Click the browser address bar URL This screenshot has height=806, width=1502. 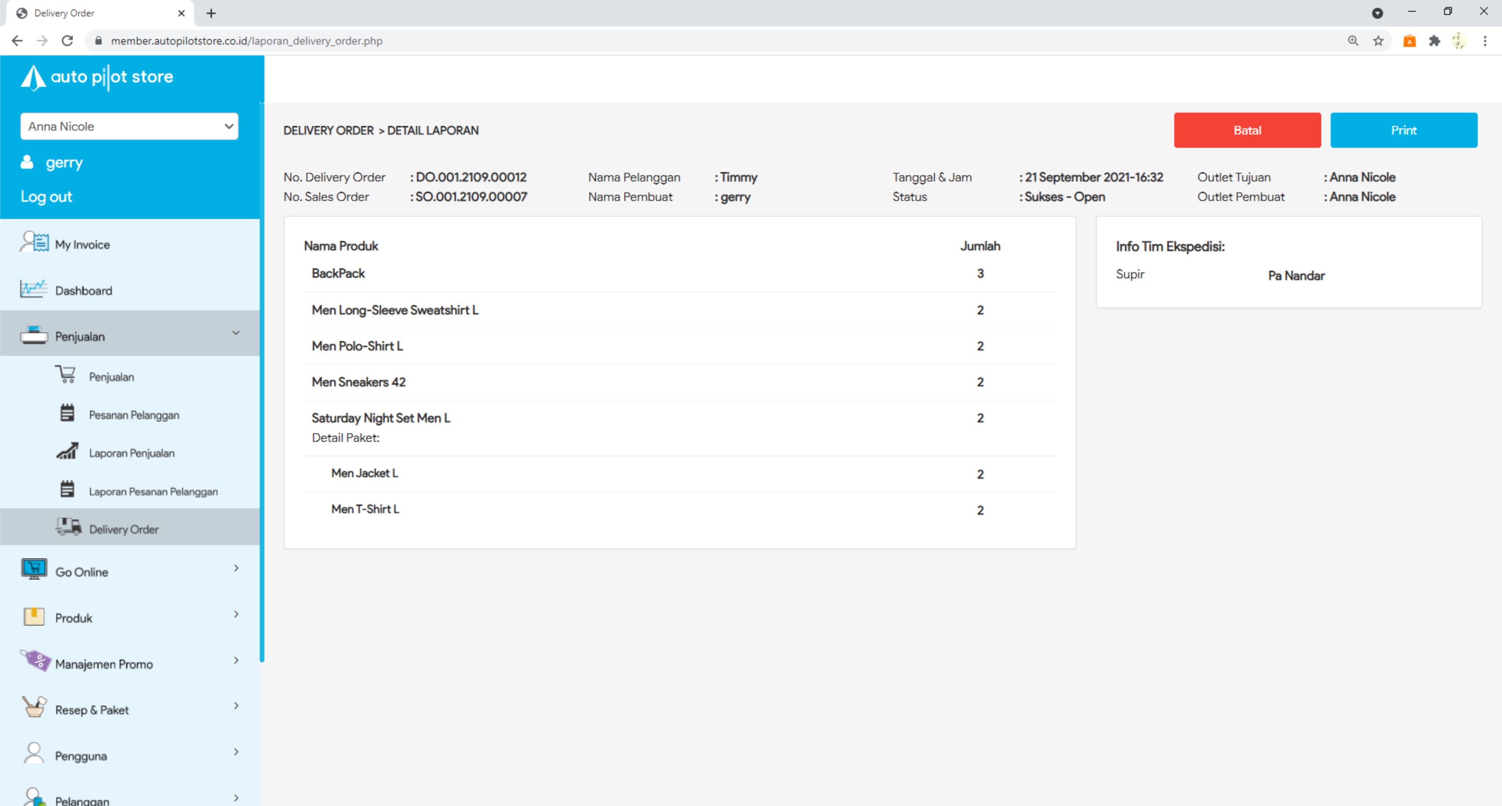(x=246, y=41)
